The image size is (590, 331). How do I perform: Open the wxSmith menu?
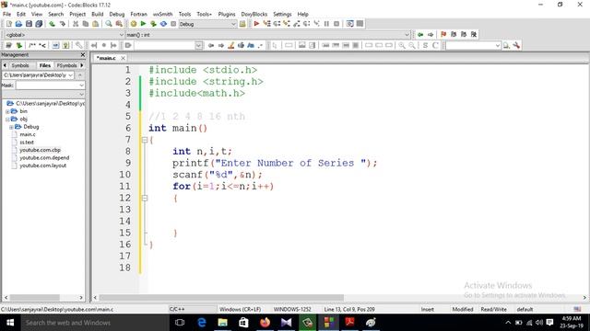point(162,14)
